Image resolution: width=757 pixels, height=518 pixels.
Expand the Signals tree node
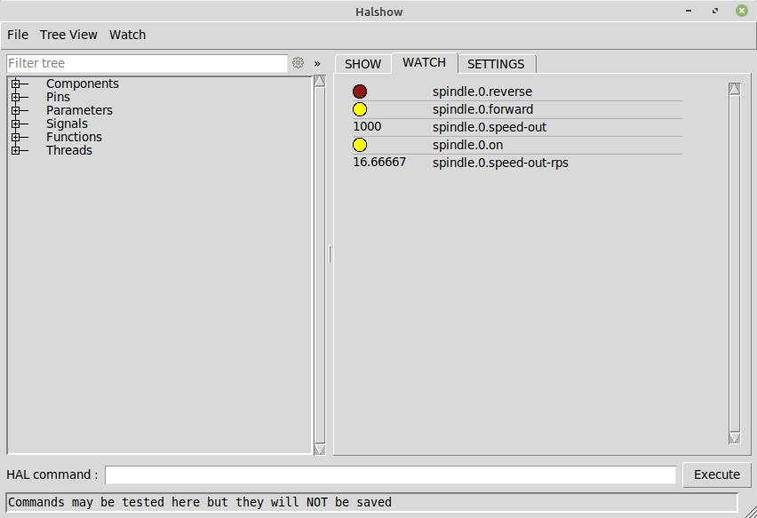coord(16,124)
